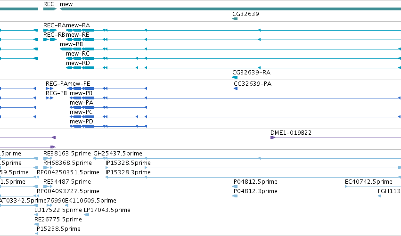The height and width of the screenshot is (236, 401).
Task: Select the REG-RA transcript label
Action: coord(55,25)
